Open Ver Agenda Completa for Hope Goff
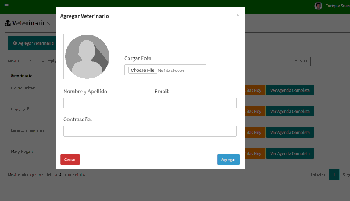 point(290,111)
